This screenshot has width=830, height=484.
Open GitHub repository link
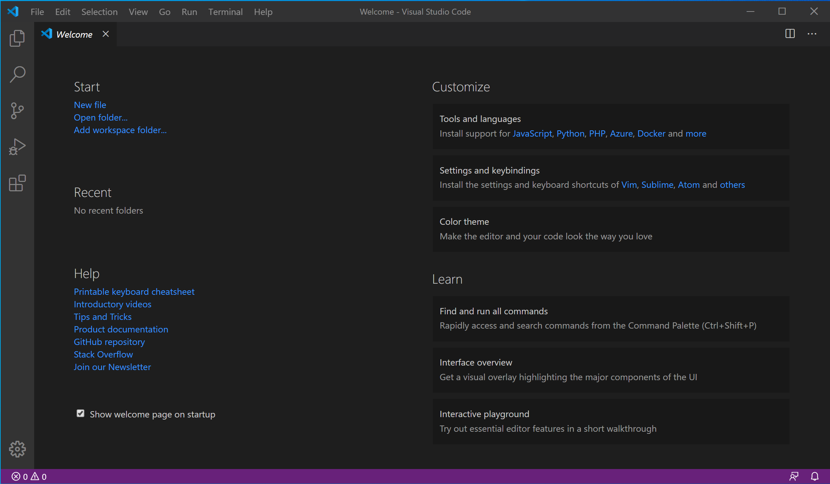[x=109, y=342]
